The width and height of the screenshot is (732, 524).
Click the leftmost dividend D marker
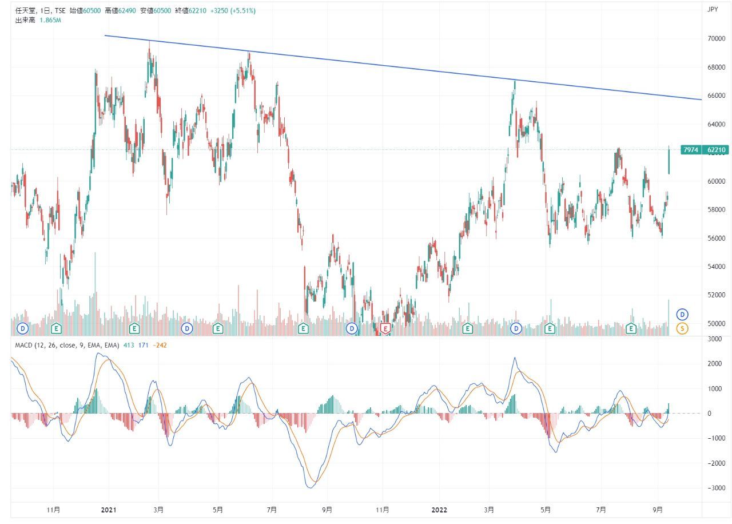click(23, 328)
